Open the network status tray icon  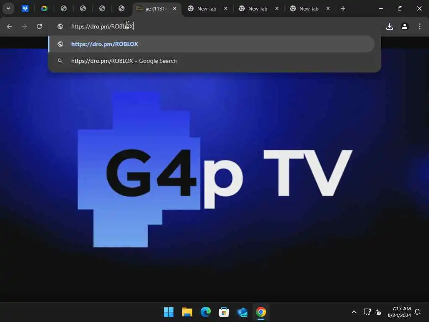367,312
